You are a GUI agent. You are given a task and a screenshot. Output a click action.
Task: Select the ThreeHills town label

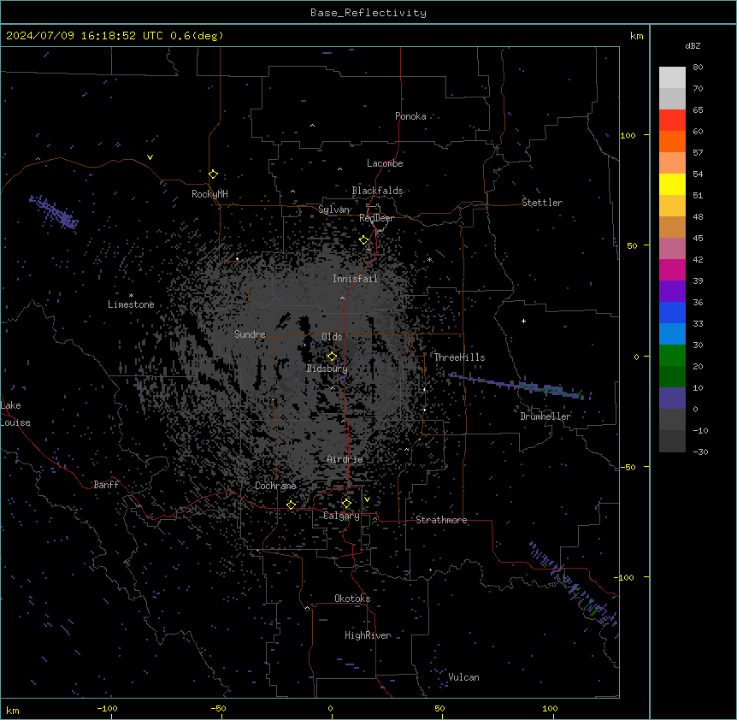[x=459, y=357]
